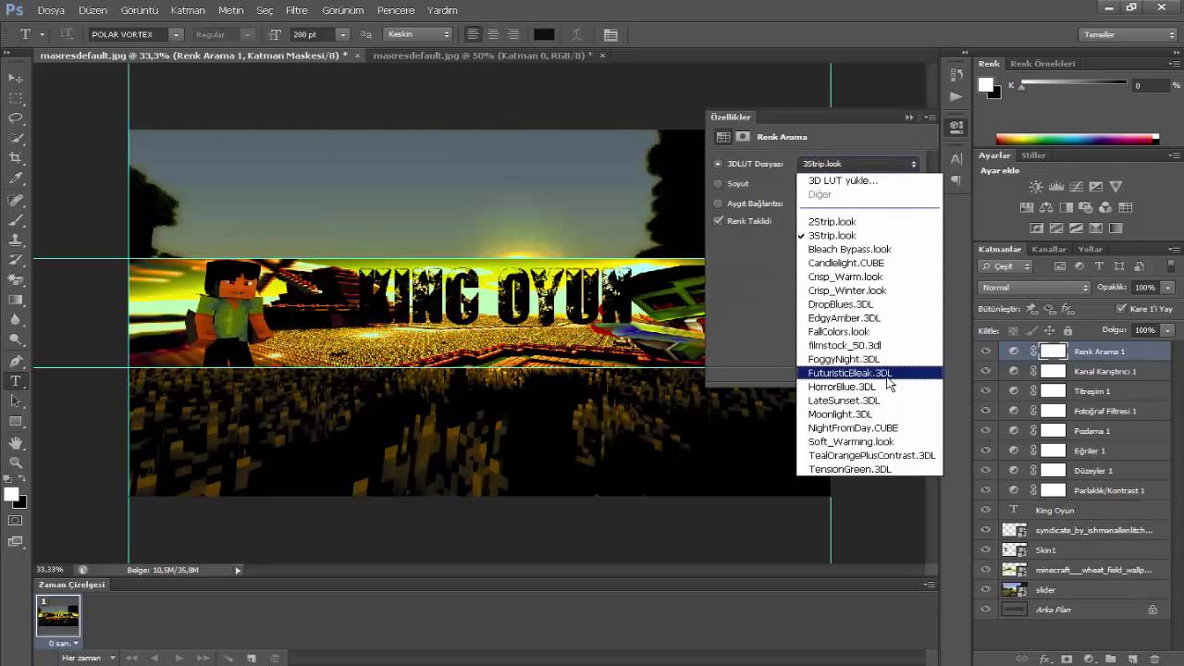Screen dimensions: 1184x666
Task: Click the Renk Arama 1 layer mask thumbnail
Action: (x=1053, y=351)
